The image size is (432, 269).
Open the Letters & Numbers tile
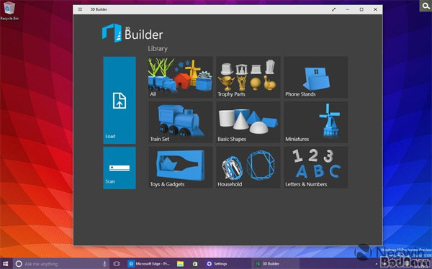(316, 168)
